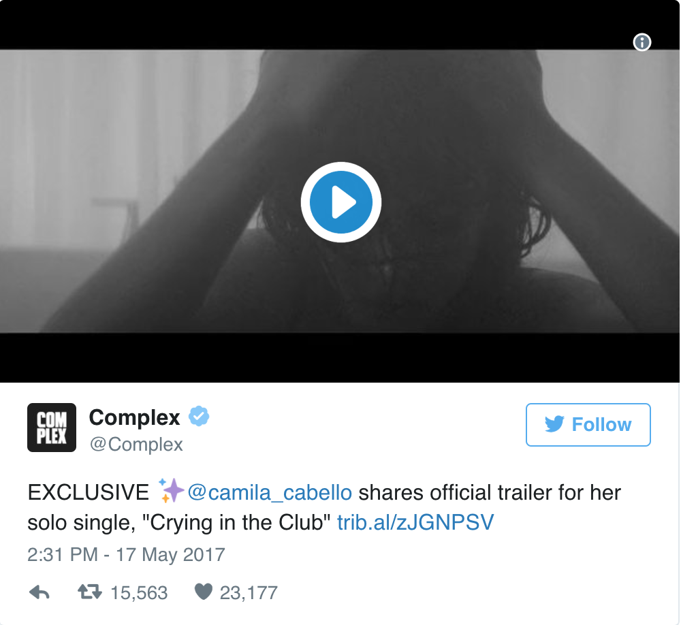The width and height of the screenshot is (681, 625).
Task: Open the trib.al/zJGNPSV link
Action: (415, 522)
